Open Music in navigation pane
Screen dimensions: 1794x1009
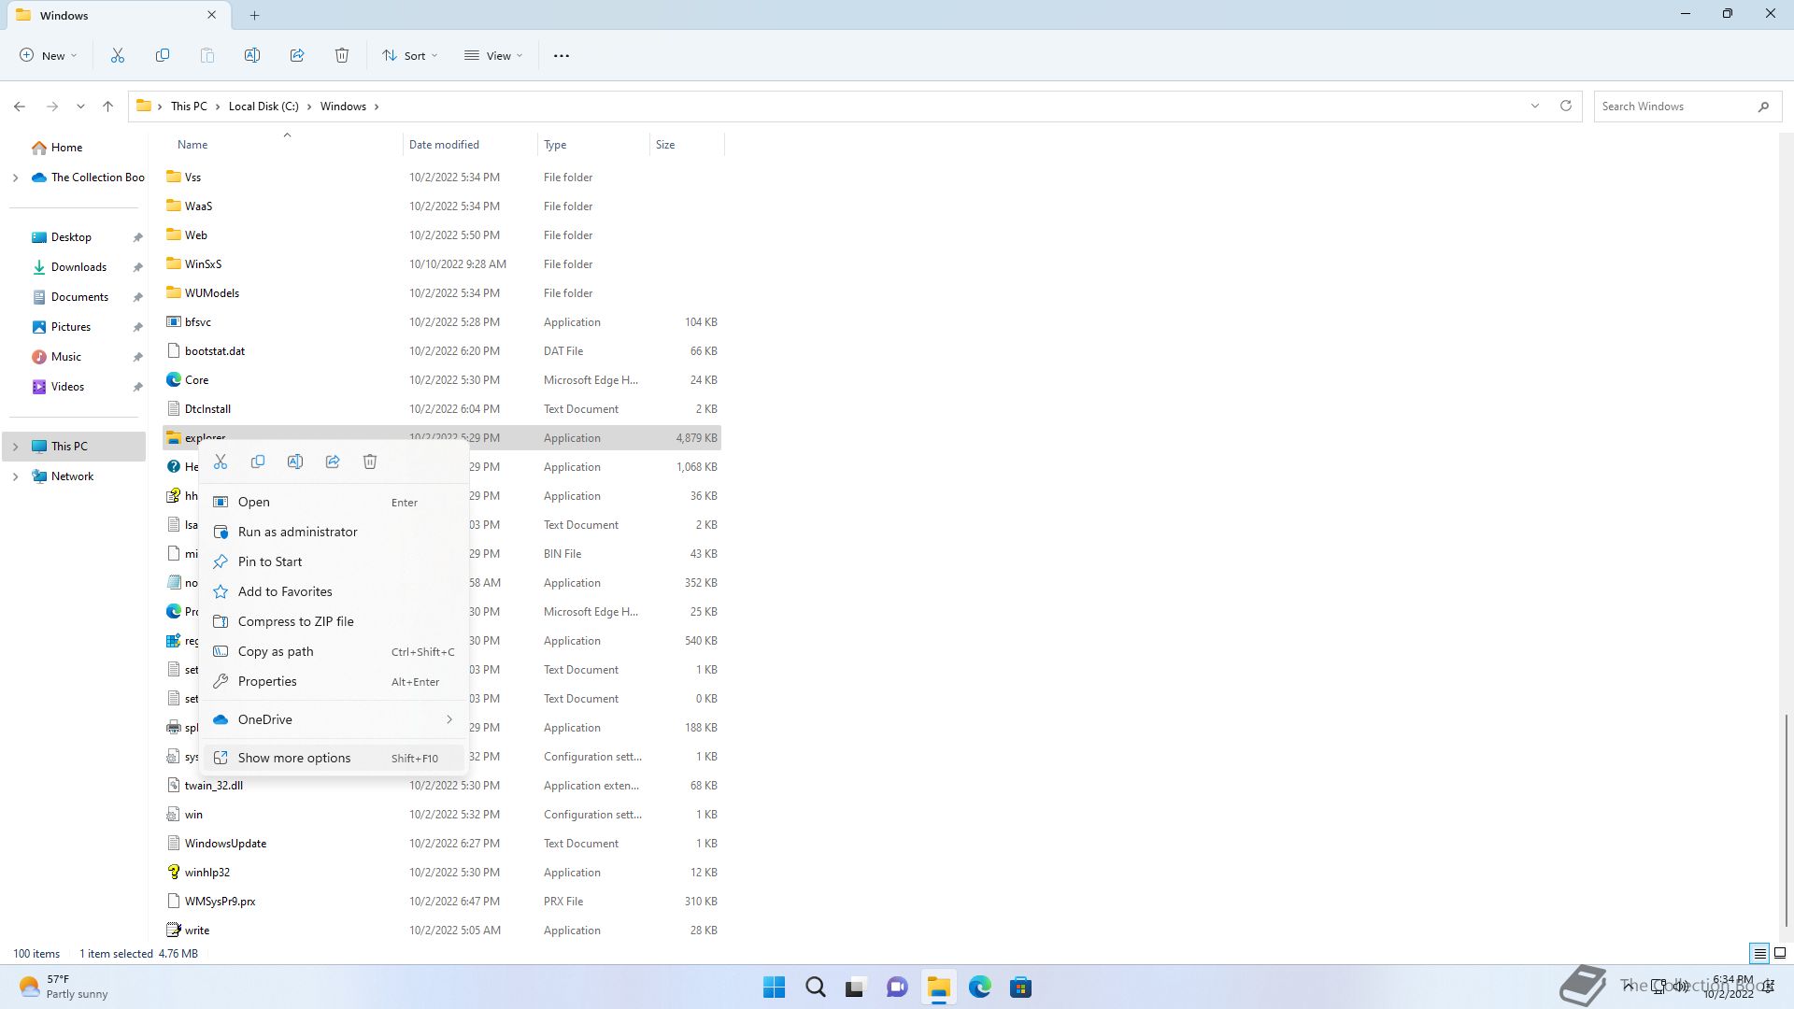(75, 357)
